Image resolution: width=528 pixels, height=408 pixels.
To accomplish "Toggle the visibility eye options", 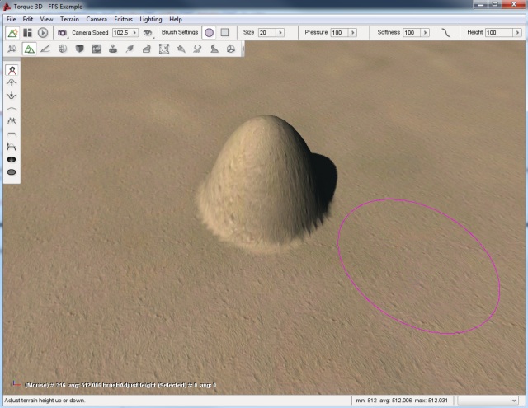I will click(148, 33).
